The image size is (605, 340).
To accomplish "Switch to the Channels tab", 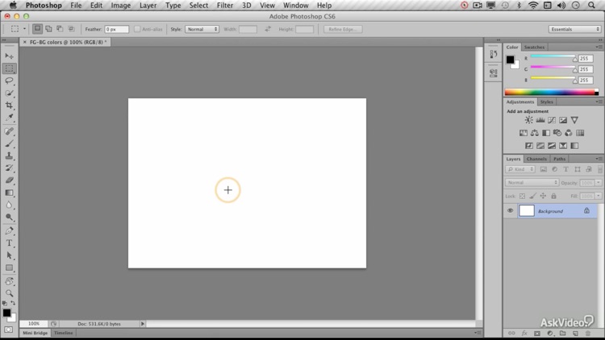I will point(536,159).
